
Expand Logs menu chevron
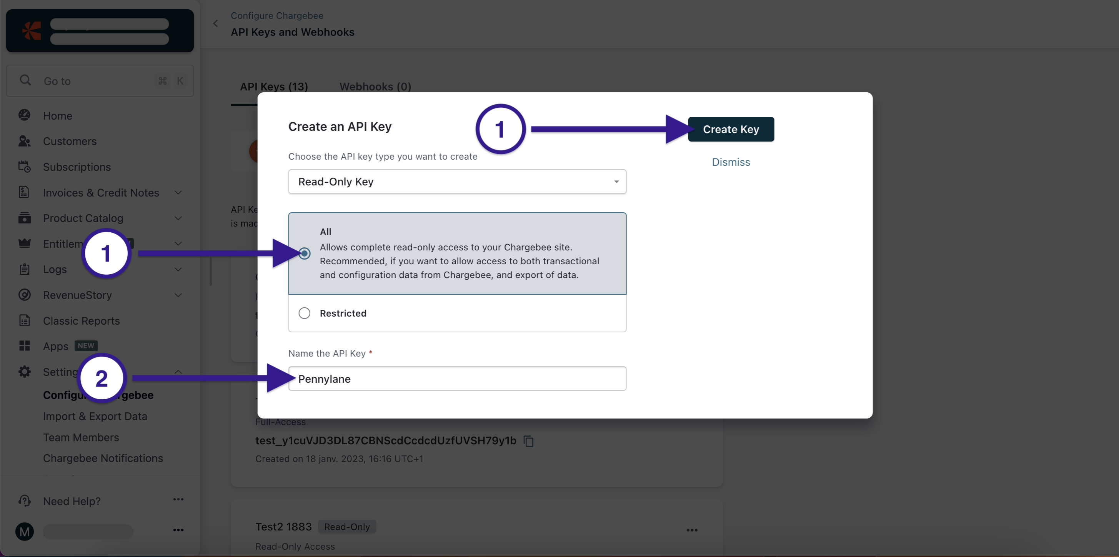pyautogui.click(x=178, y=269)
